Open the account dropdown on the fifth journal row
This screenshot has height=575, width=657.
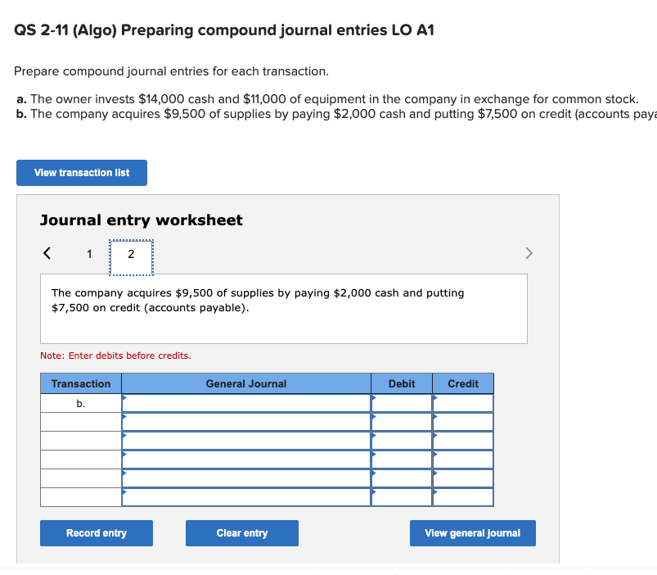click(245, 478)
